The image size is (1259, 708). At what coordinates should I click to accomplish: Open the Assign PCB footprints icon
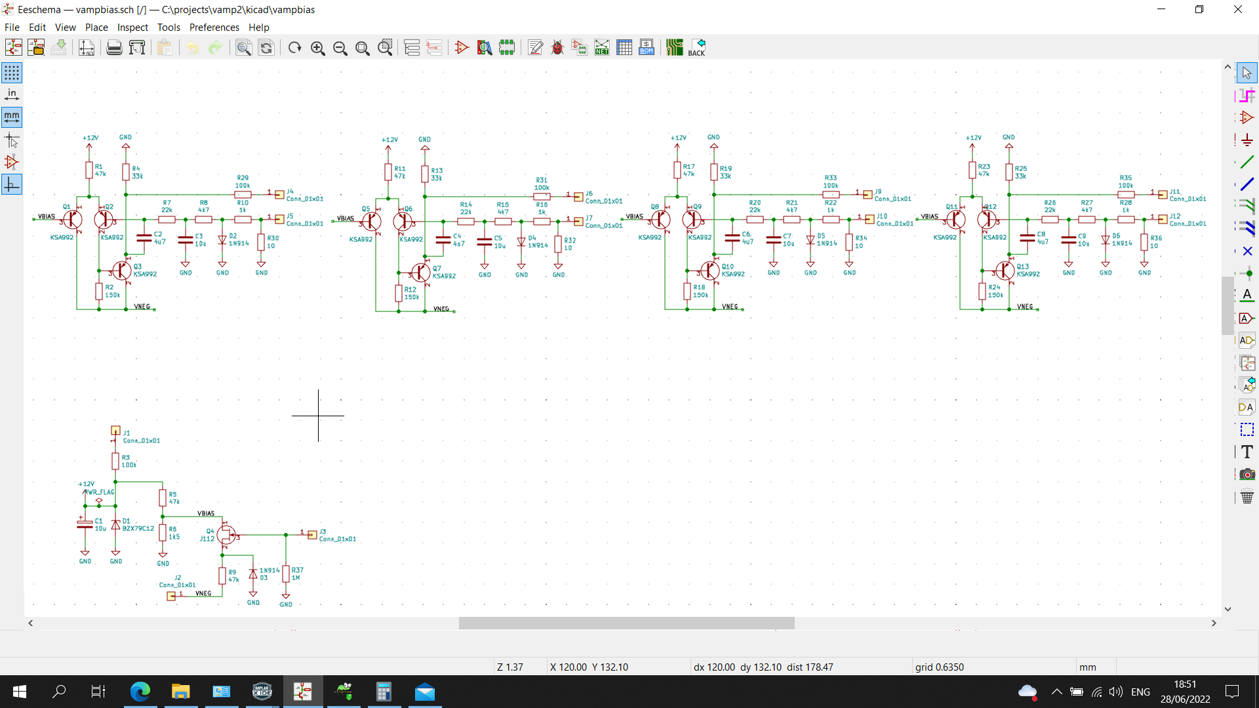point(580,47)
